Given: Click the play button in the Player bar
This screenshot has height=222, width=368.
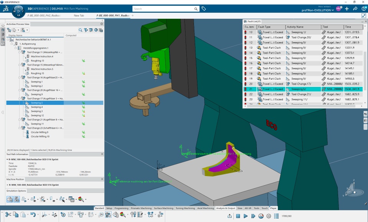Looking at the screenshot, I should pyautogui.click(x=245, y=216).
